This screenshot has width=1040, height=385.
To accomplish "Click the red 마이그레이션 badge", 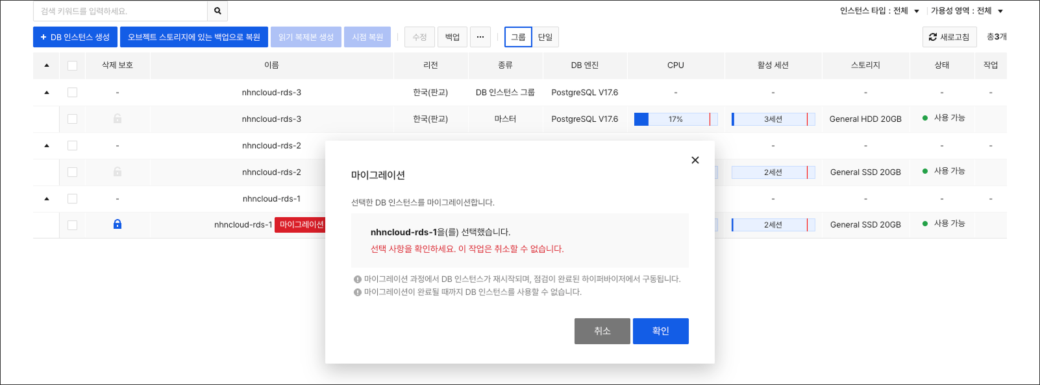I will [300, 225].
